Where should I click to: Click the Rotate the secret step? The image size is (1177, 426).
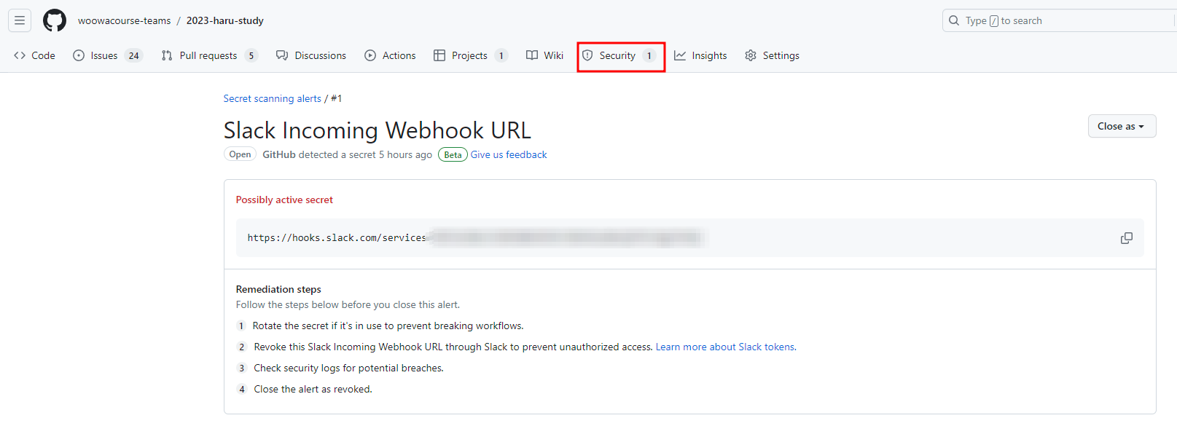pos(388,326)
